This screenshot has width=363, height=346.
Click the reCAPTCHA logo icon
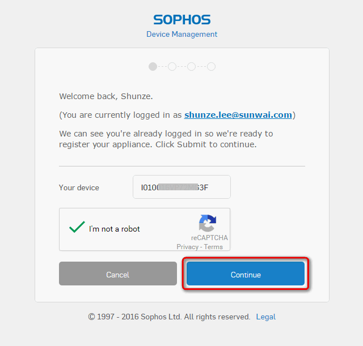point(208,223)
